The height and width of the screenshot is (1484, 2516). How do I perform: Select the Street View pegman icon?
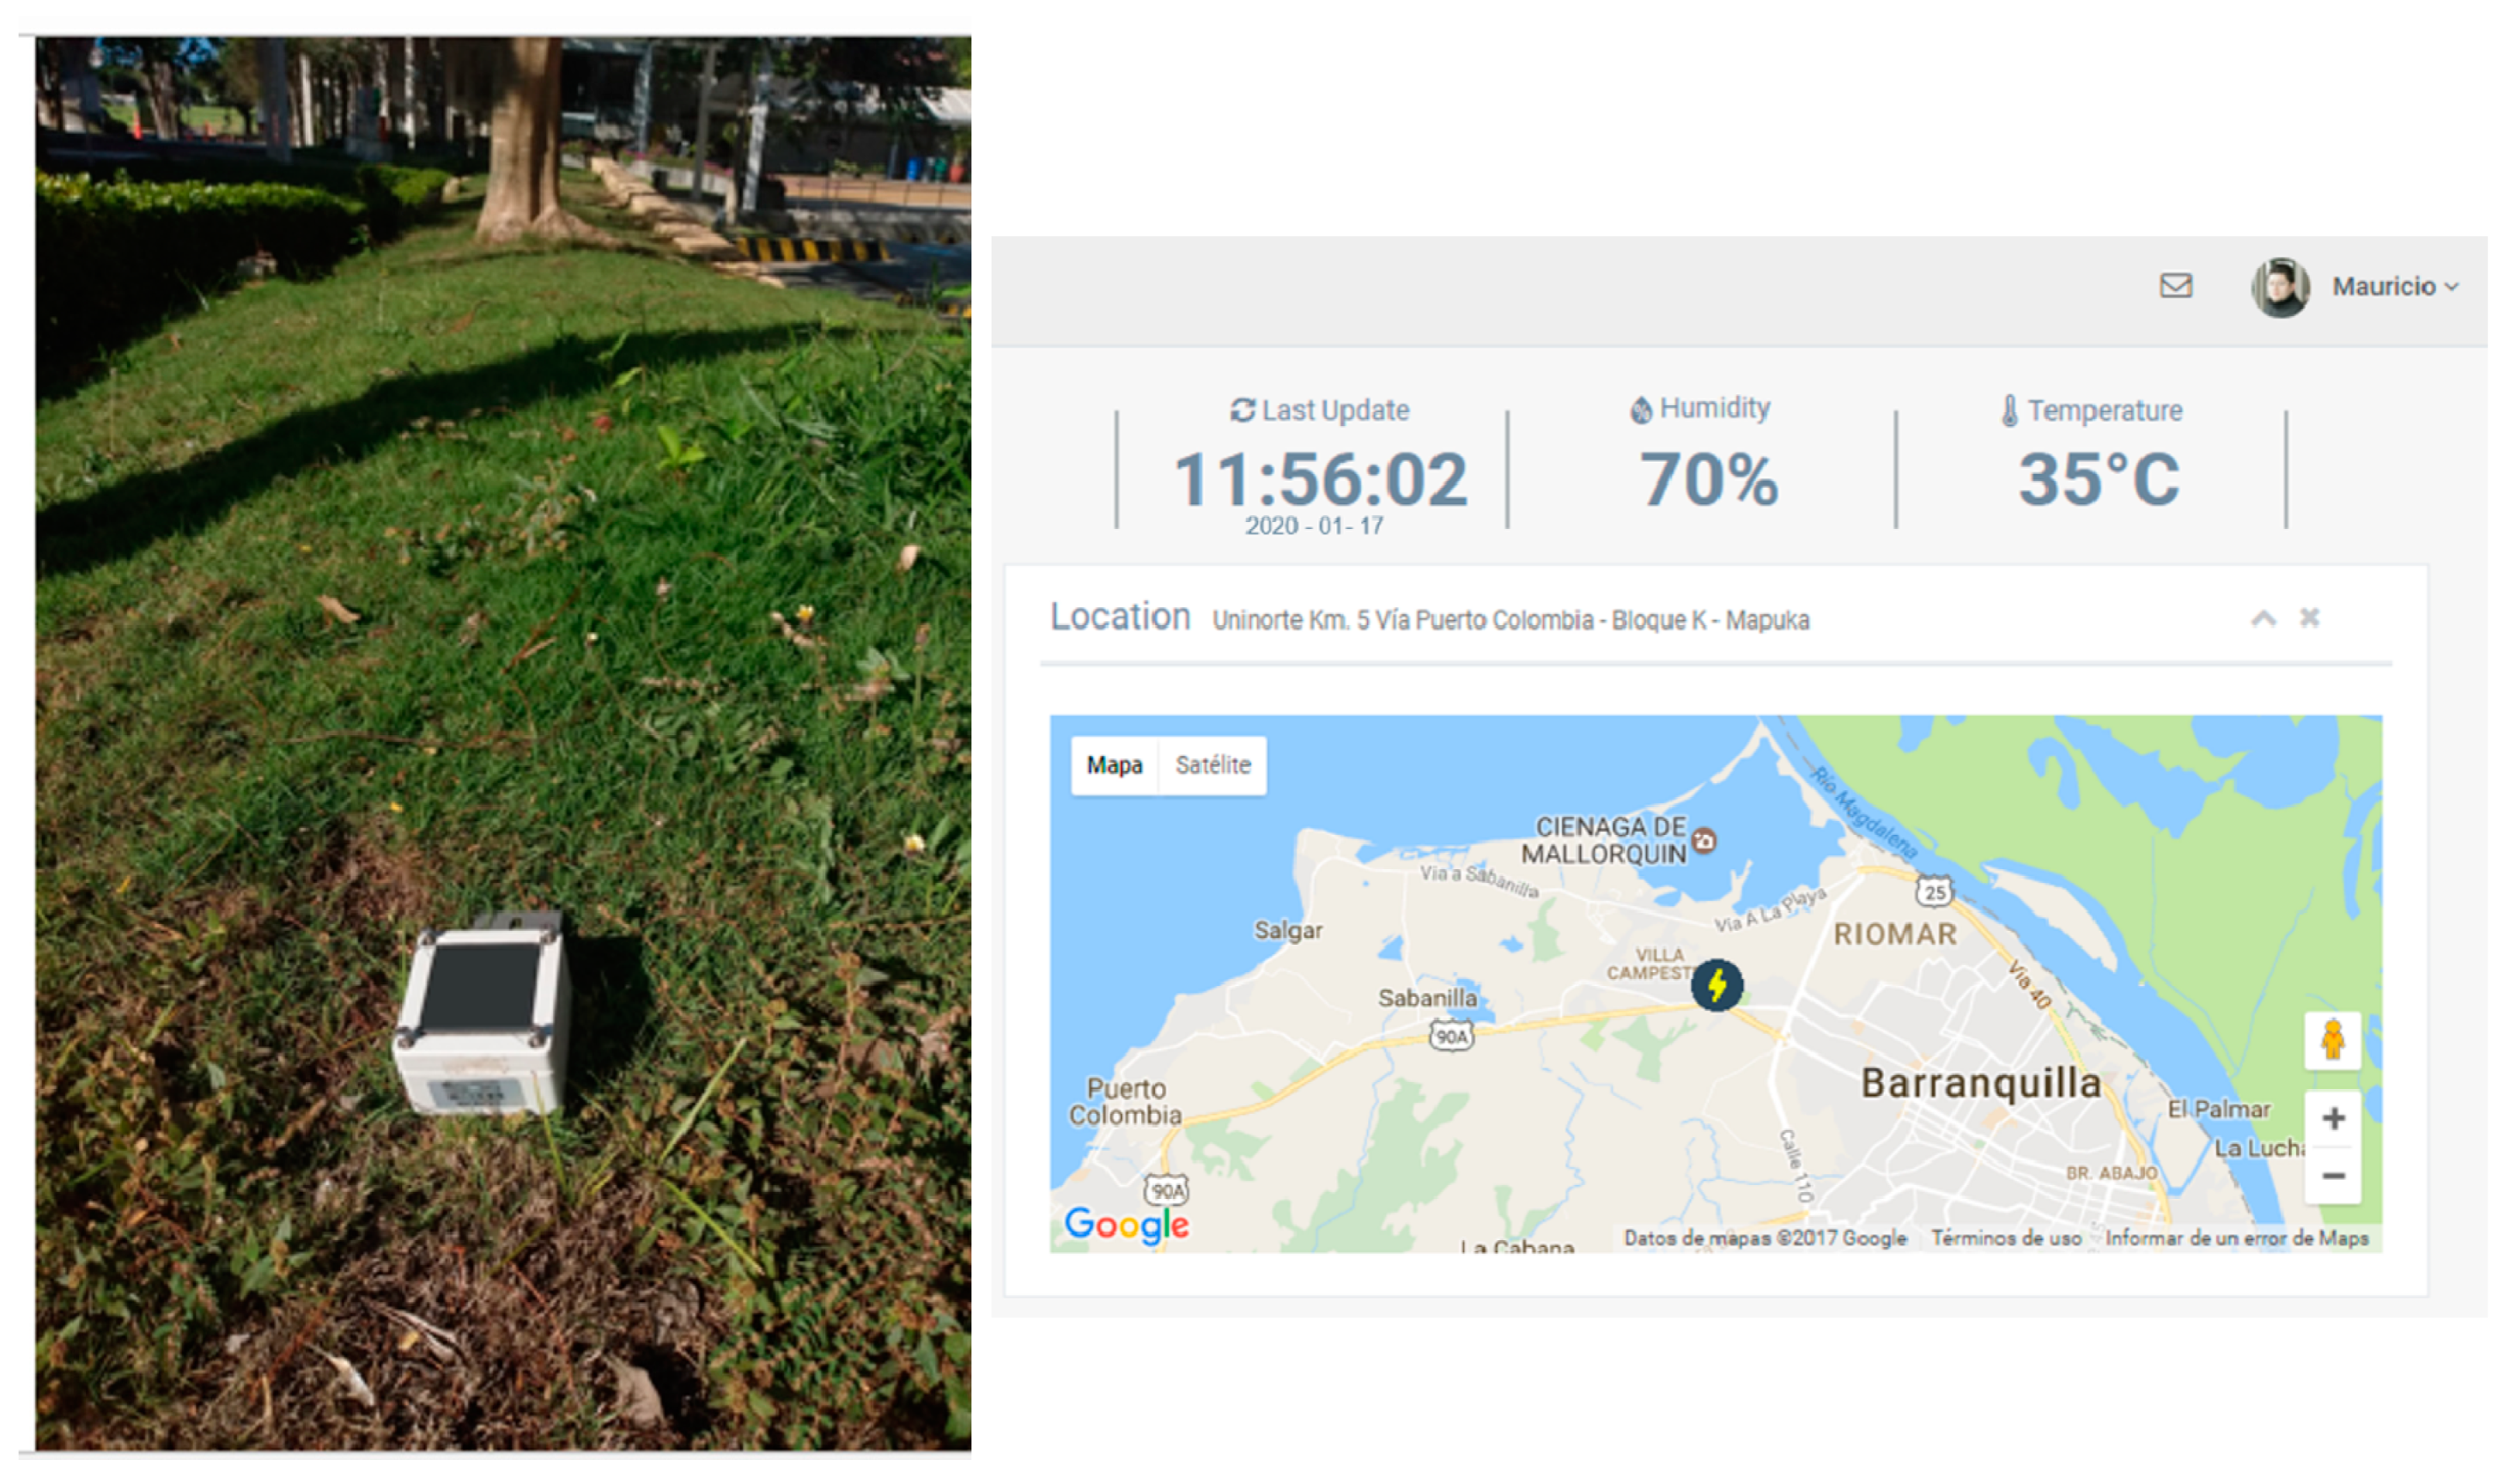[x=2332, y=1041]
